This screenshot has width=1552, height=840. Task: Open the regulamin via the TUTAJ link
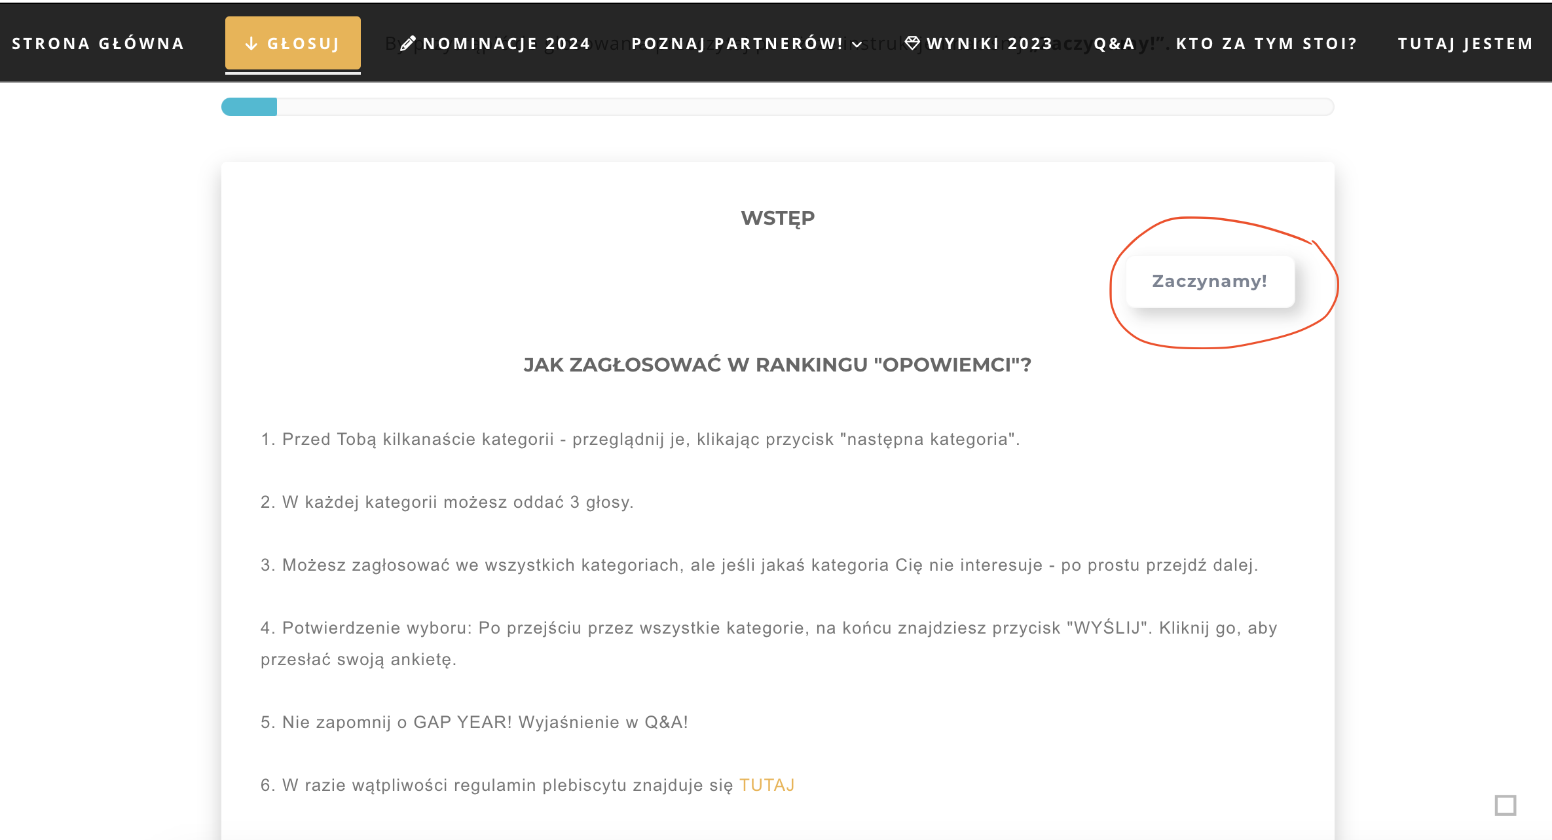click(766, 784)
